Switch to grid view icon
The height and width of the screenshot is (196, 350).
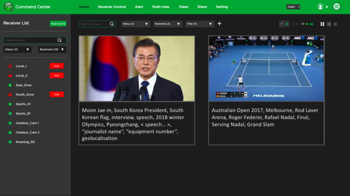[322, 24]
